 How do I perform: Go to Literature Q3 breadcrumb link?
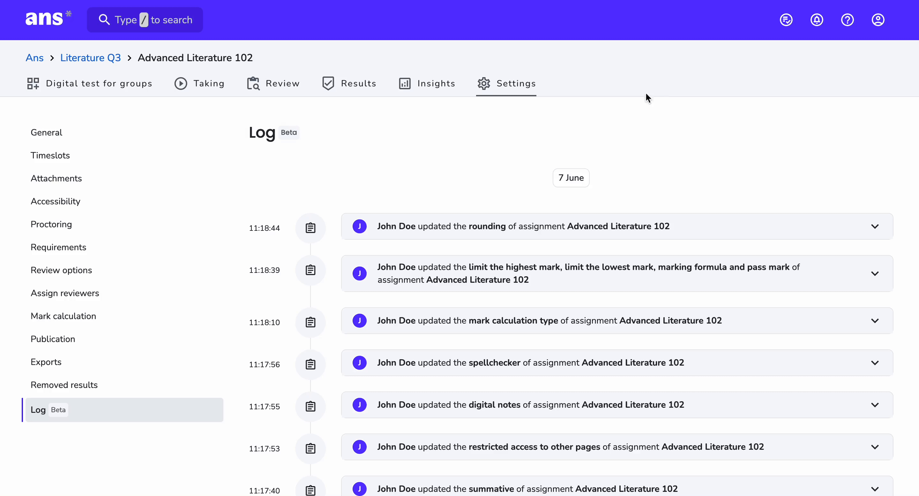(91, 58)
